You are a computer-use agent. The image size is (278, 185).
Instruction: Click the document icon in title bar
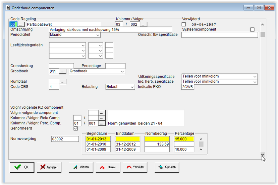8,8
